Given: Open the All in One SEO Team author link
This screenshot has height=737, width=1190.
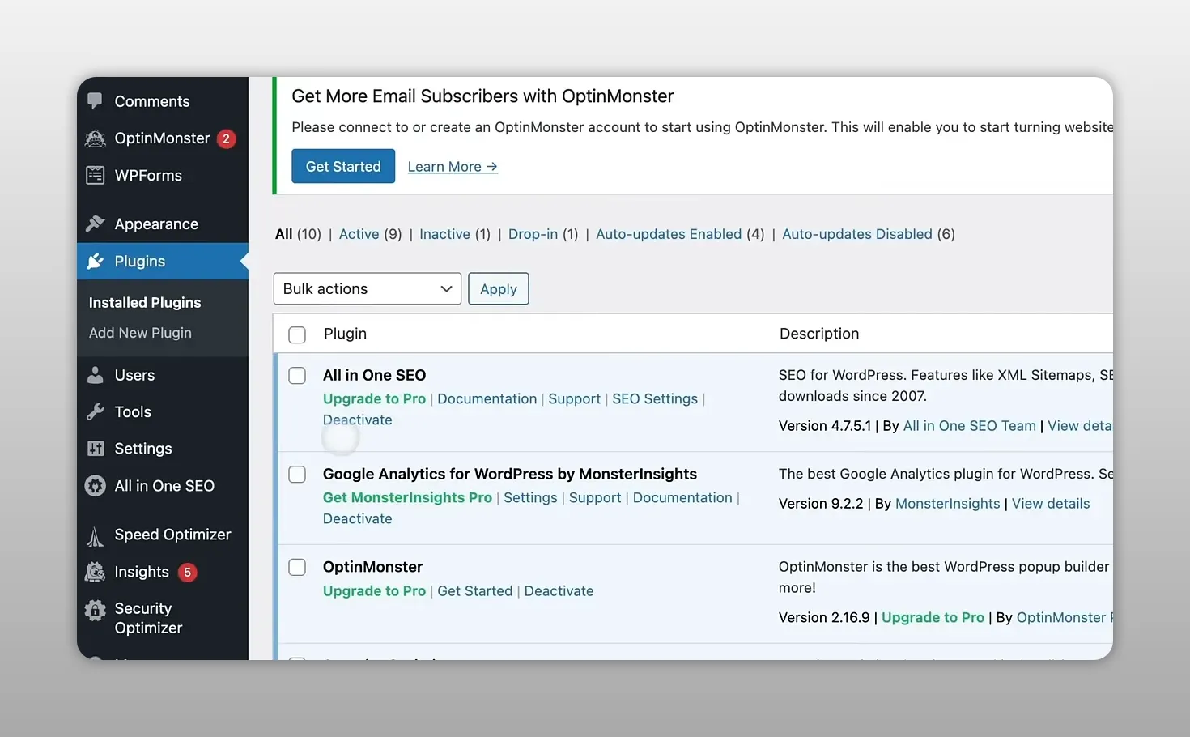Looking at the screenshot, I should [x=970, y=426].
